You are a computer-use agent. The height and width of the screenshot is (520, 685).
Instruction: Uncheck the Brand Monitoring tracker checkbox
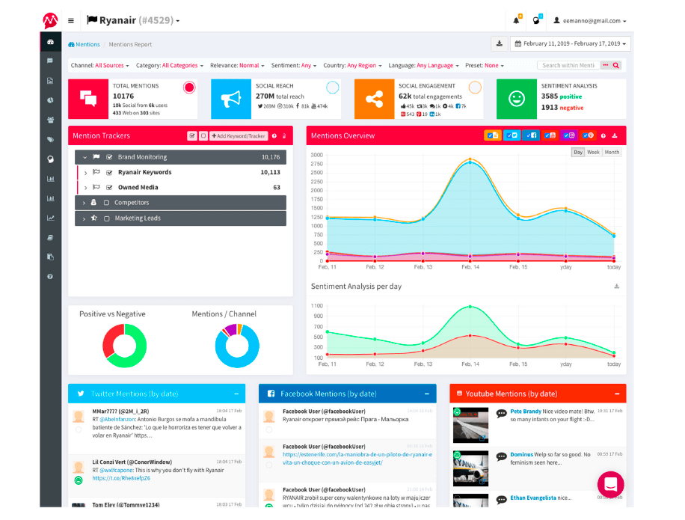pos(109,157)
